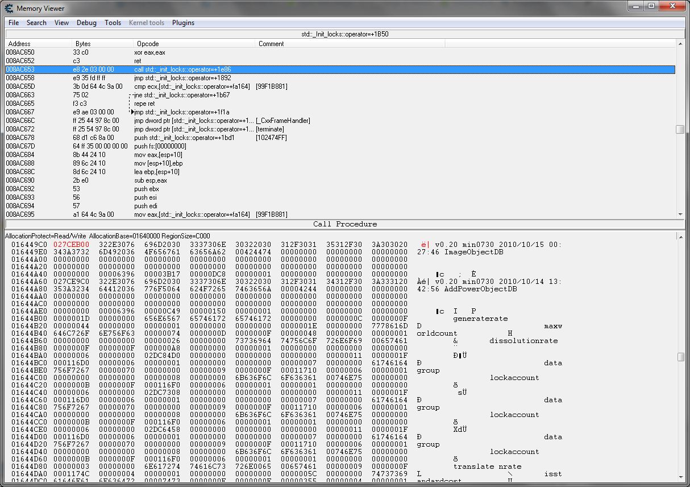
Task: Open the Debug menu
Action: pos(86,23)
